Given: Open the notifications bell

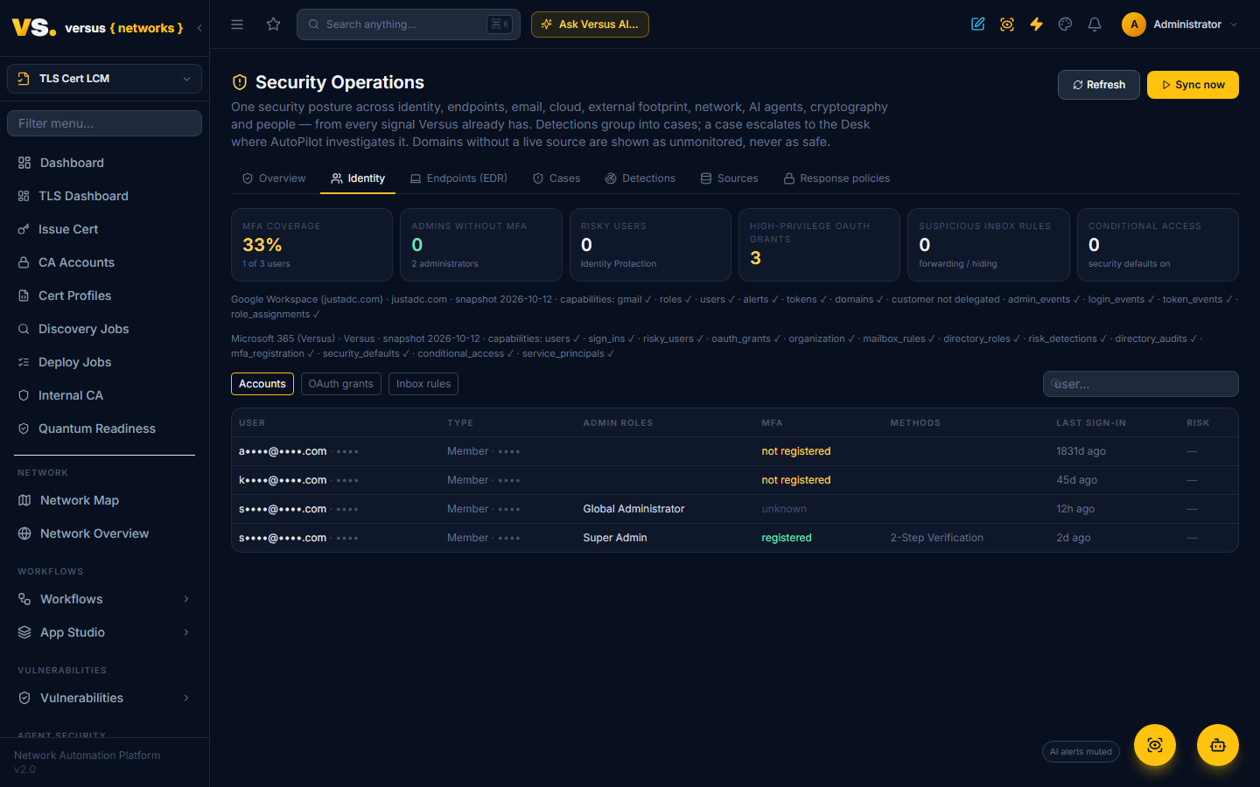Looking at the screenshot, I should pos(1095,24).
